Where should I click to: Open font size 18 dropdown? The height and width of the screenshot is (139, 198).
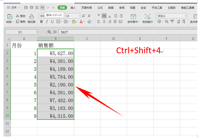tap(79, 16)
